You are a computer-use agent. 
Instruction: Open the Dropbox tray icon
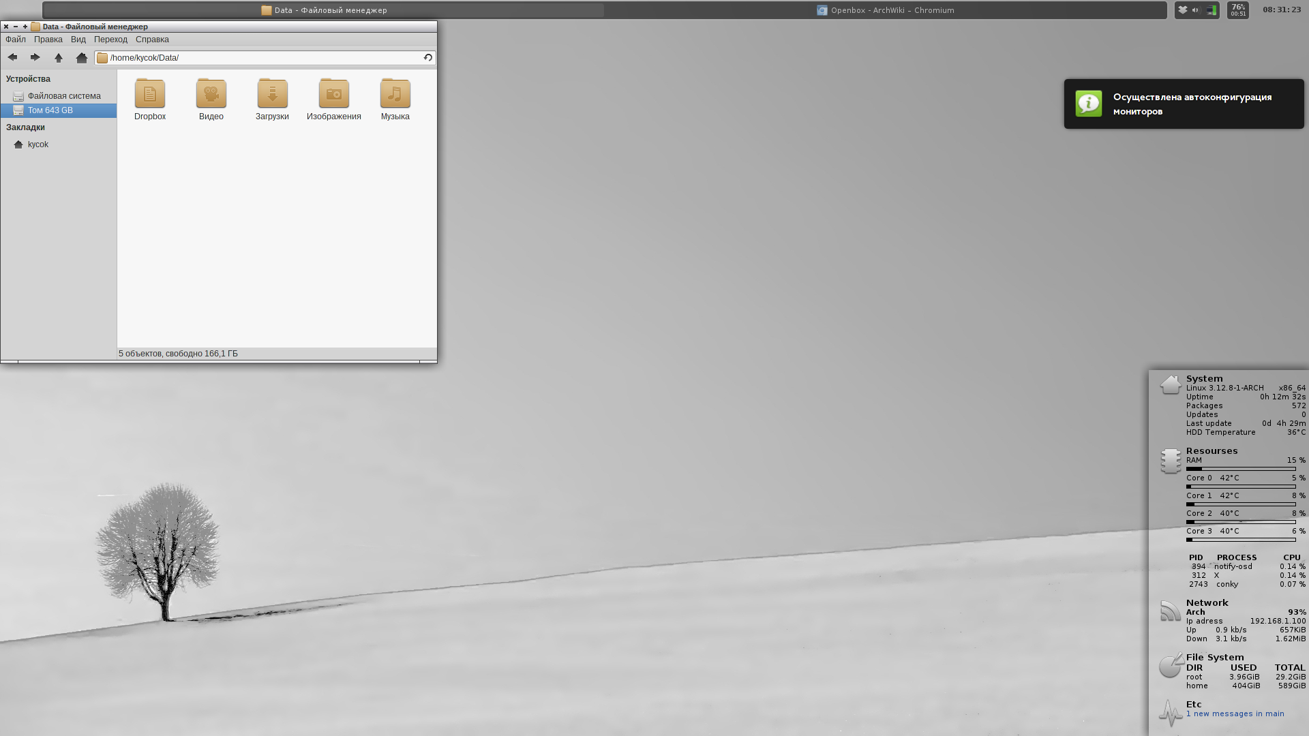tap(1183, 10)
